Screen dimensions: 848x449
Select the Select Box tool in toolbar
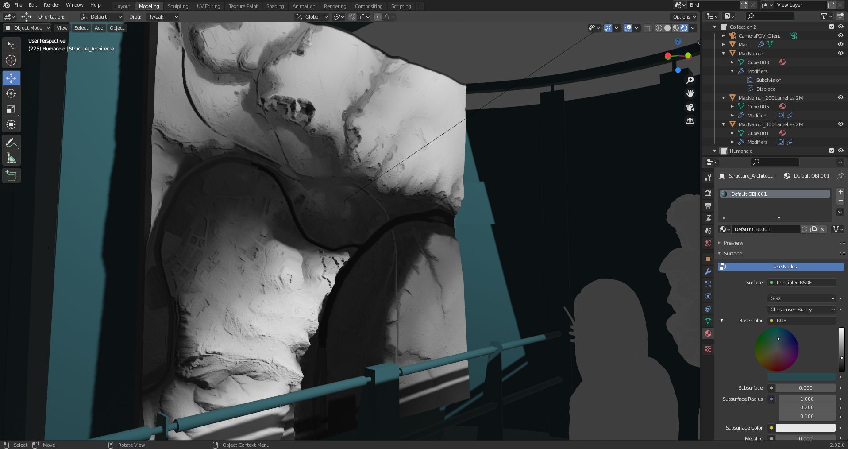tap(11, 45)
